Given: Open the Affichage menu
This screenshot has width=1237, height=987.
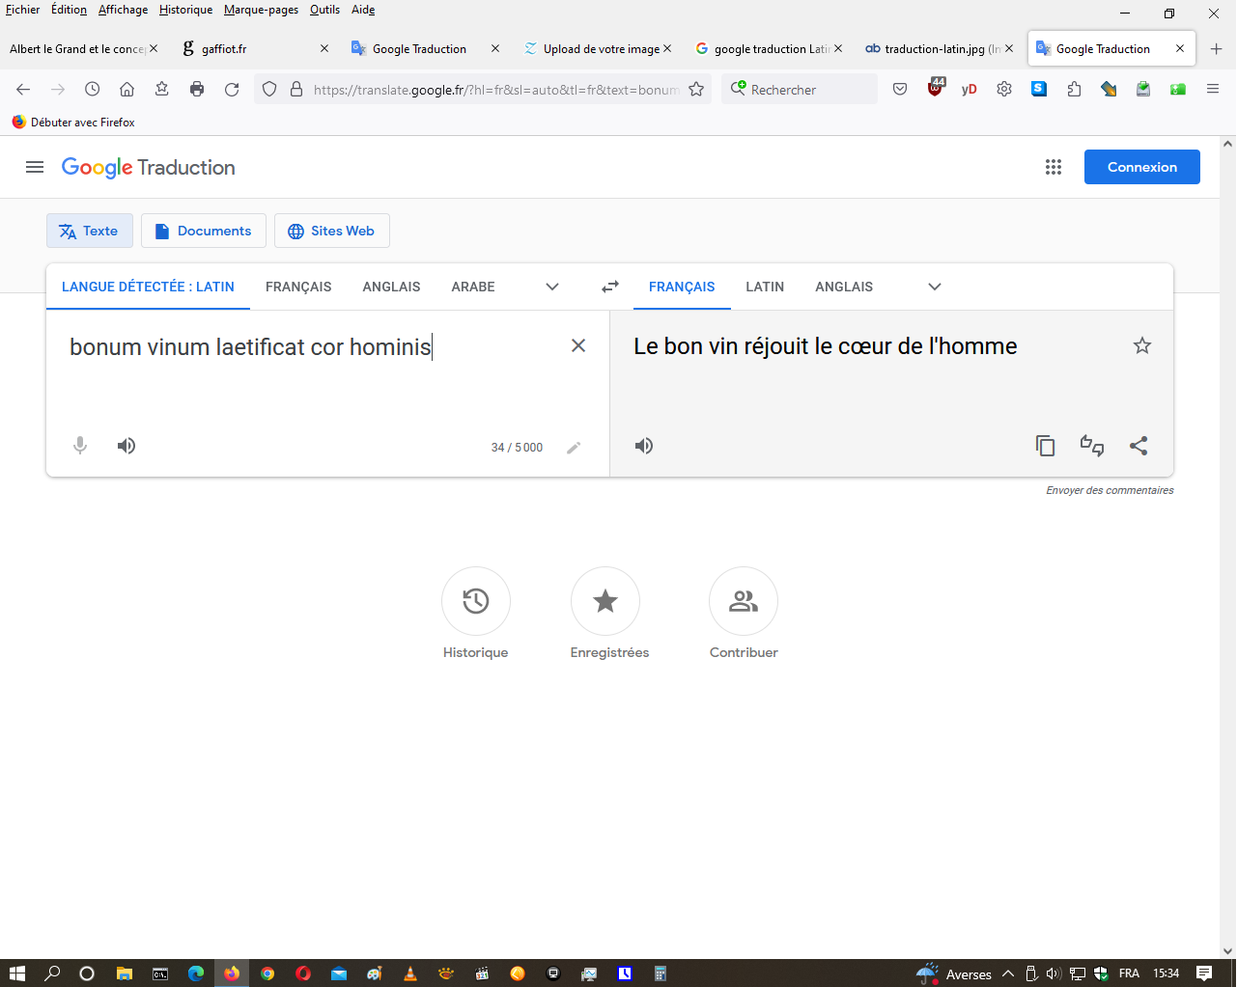Looking at the screenshot, I should pyautogui.click(x=124, y=10).
